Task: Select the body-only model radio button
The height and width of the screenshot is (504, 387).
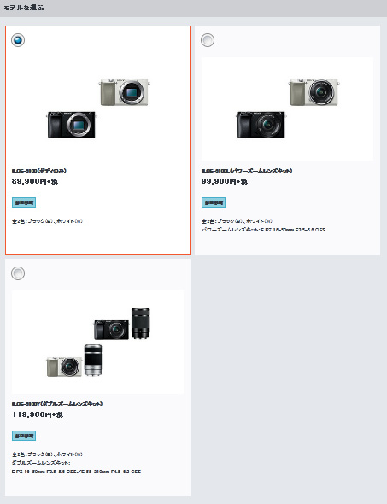Action: (x=18, y=40)
